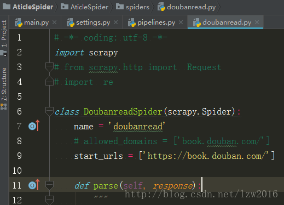Toggle fold end marker at line 4

coord(49,81)
